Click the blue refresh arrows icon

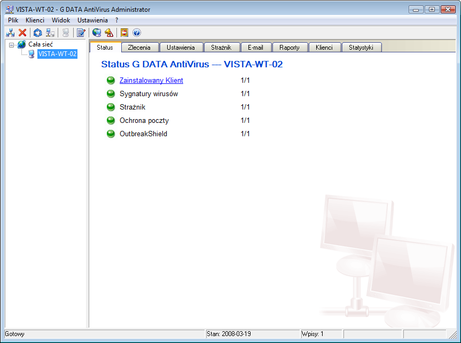37,33
